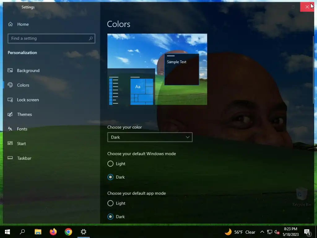This screenshot has width=317, height=238.
Task: Click the Background picture icon in sidebar
Action: click(x=10, y=70)
